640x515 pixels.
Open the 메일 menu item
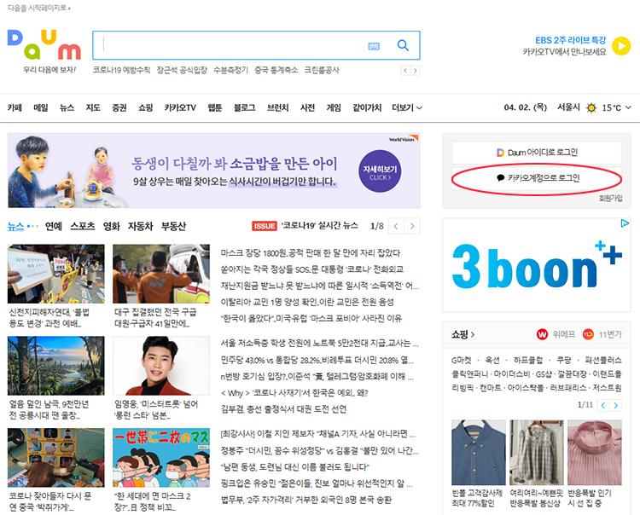[41, 107]
